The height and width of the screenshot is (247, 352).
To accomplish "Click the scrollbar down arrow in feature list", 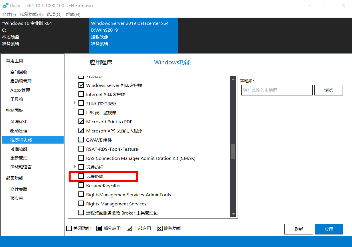I will point(233,214).
